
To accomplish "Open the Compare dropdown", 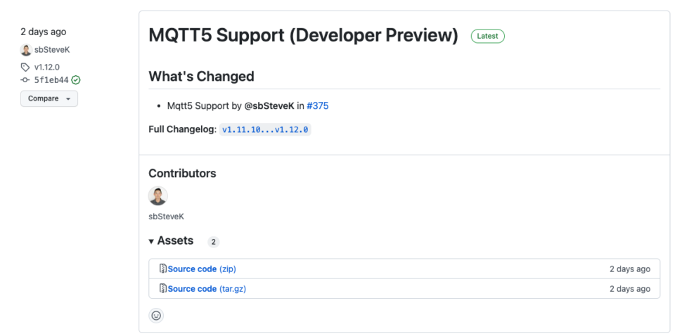I will tap(49, 99).
